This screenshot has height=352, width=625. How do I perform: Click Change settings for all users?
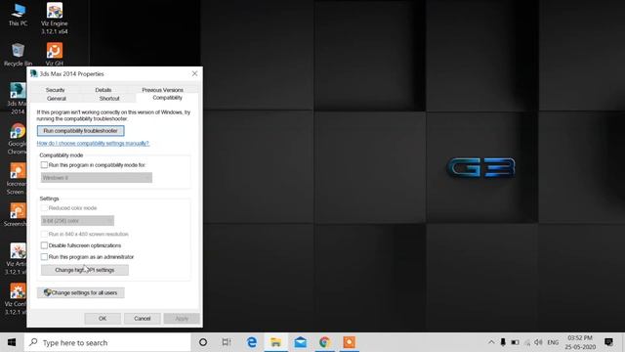[80, 293]
